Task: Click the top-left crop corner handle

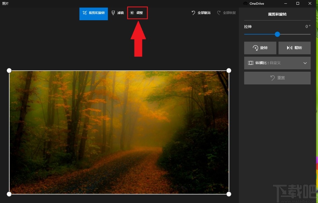Action: pyautogui.click(x=9, y=70)
